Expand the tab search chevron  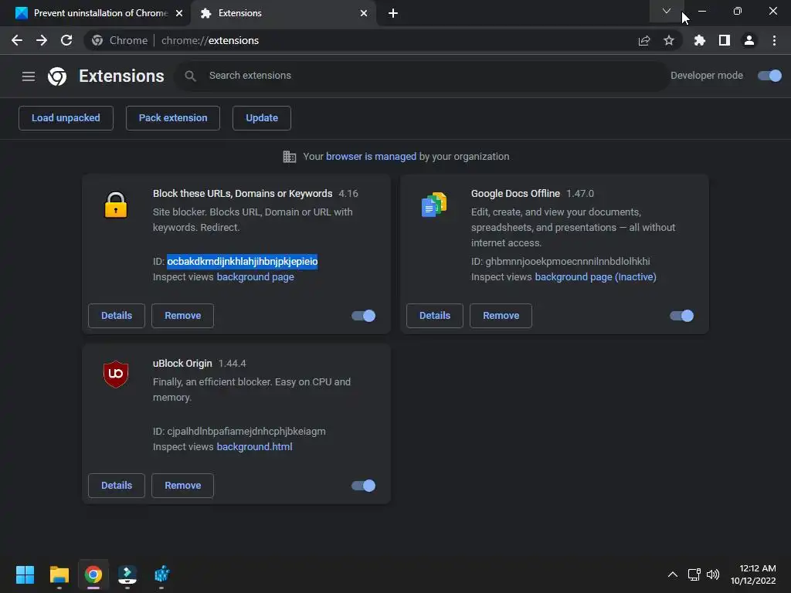click(667, 11)
